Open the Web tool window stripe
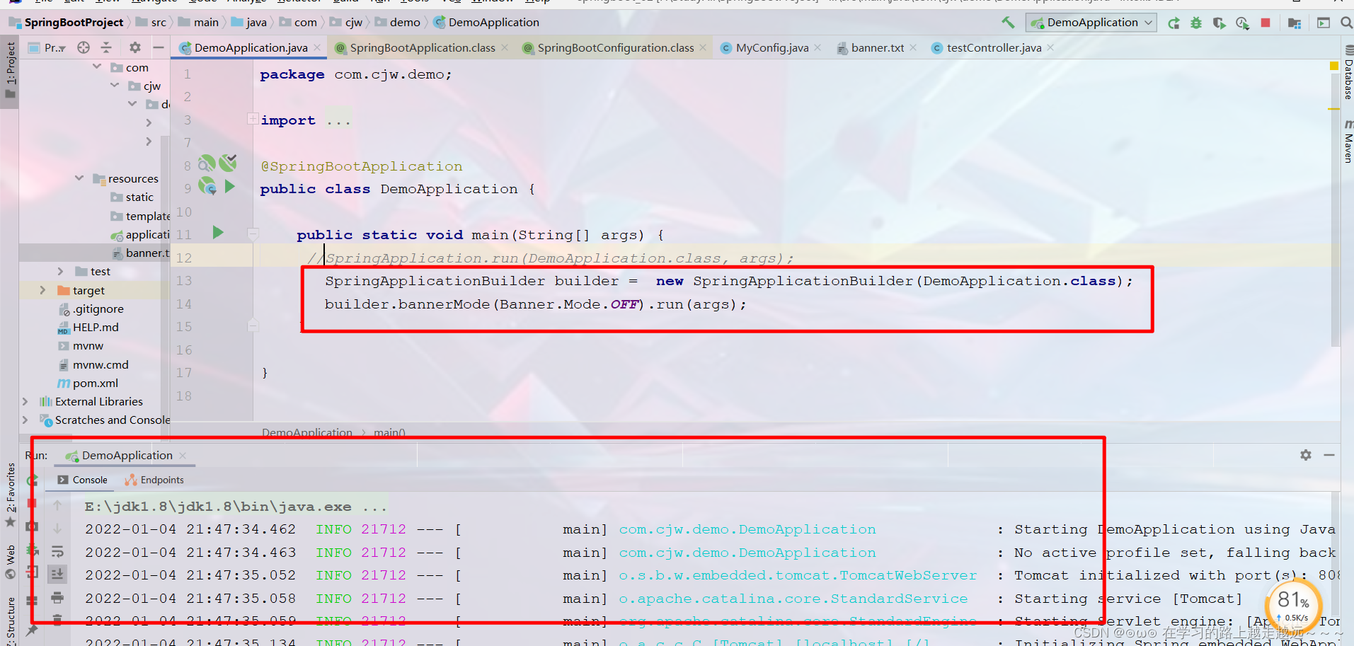 [10, 561]
